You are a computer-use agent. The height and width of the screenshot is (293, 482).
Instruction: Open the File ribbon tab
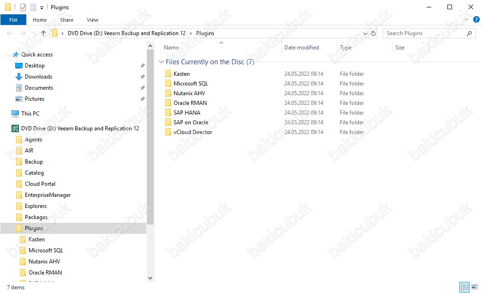click(x=13, y=20)
